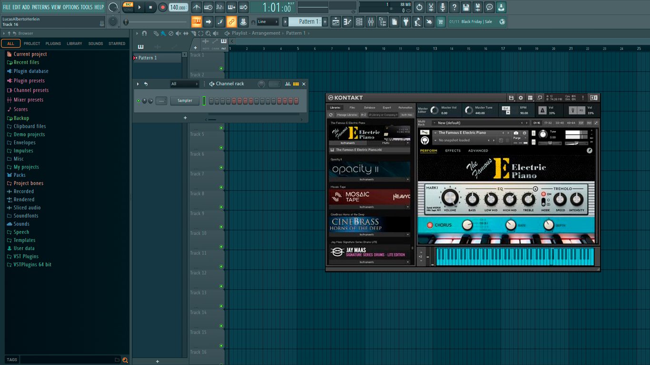
Task: Toggle the Track 10 mute switch
Action: click(x=221, y=247)
